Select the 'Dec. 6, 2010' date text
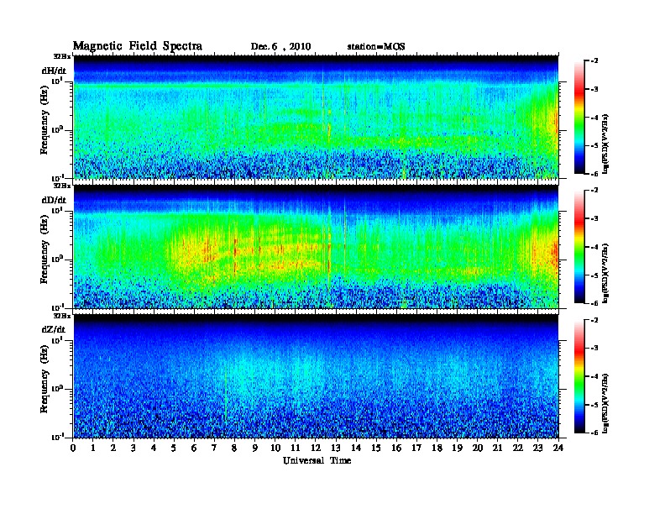The height and width of the screenshot is (514, 665). (280, 47)
